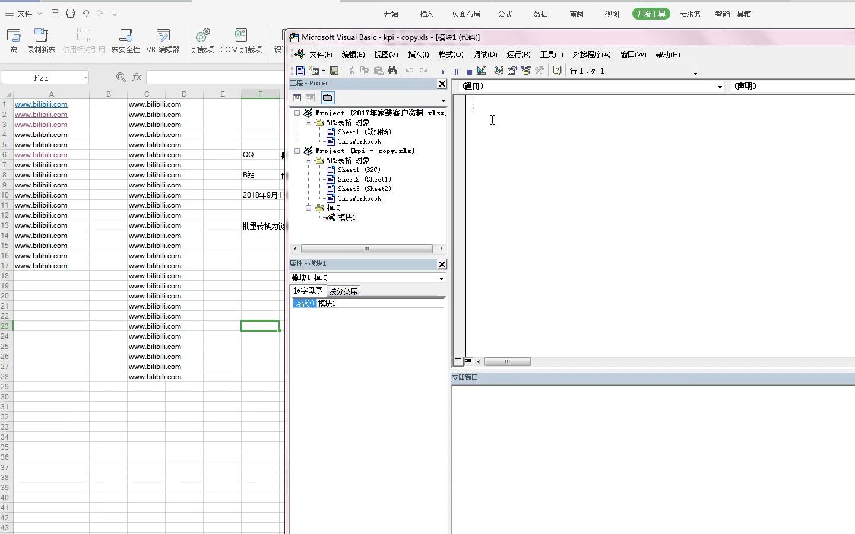Collapse the Project (kpi - copy.xls) tree node
This screenshot has height=534, width=855.
pyautogui.click(x=297, y=151)
